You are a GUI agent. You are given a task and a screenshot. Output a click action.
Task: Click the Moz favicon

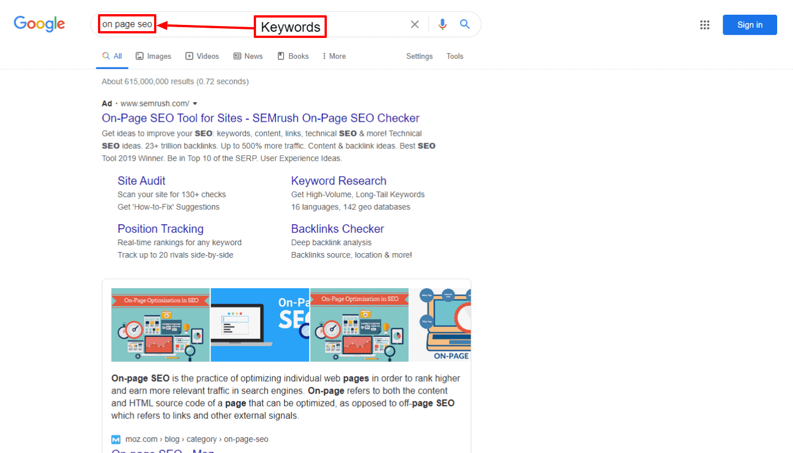pyautogui.click(x=116, y=439)
